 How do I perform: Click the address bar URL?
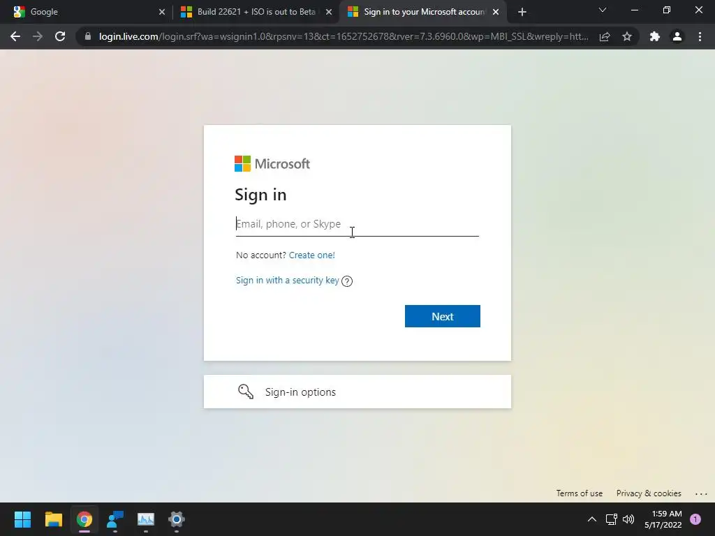344,36
